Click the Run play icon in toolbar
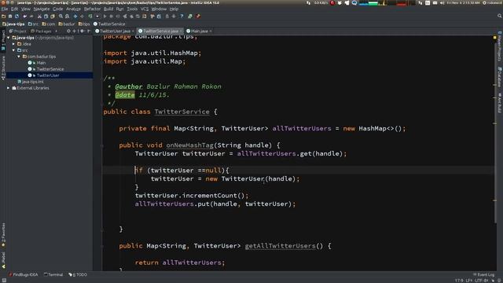The image size is (503, 283). [x=105, y=17]
